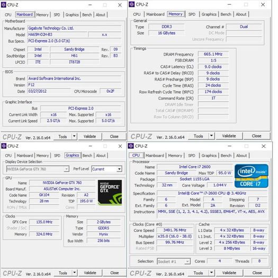Select the Gigabyte Technology Co. Ltd. manufacturer field
This screenshot has height=278, width=278.
74,28
